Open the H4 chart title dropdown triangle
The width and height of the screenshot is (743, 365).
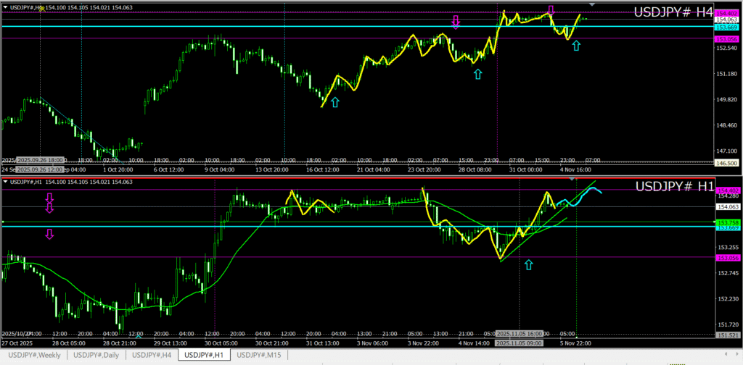tap(5, 7)
